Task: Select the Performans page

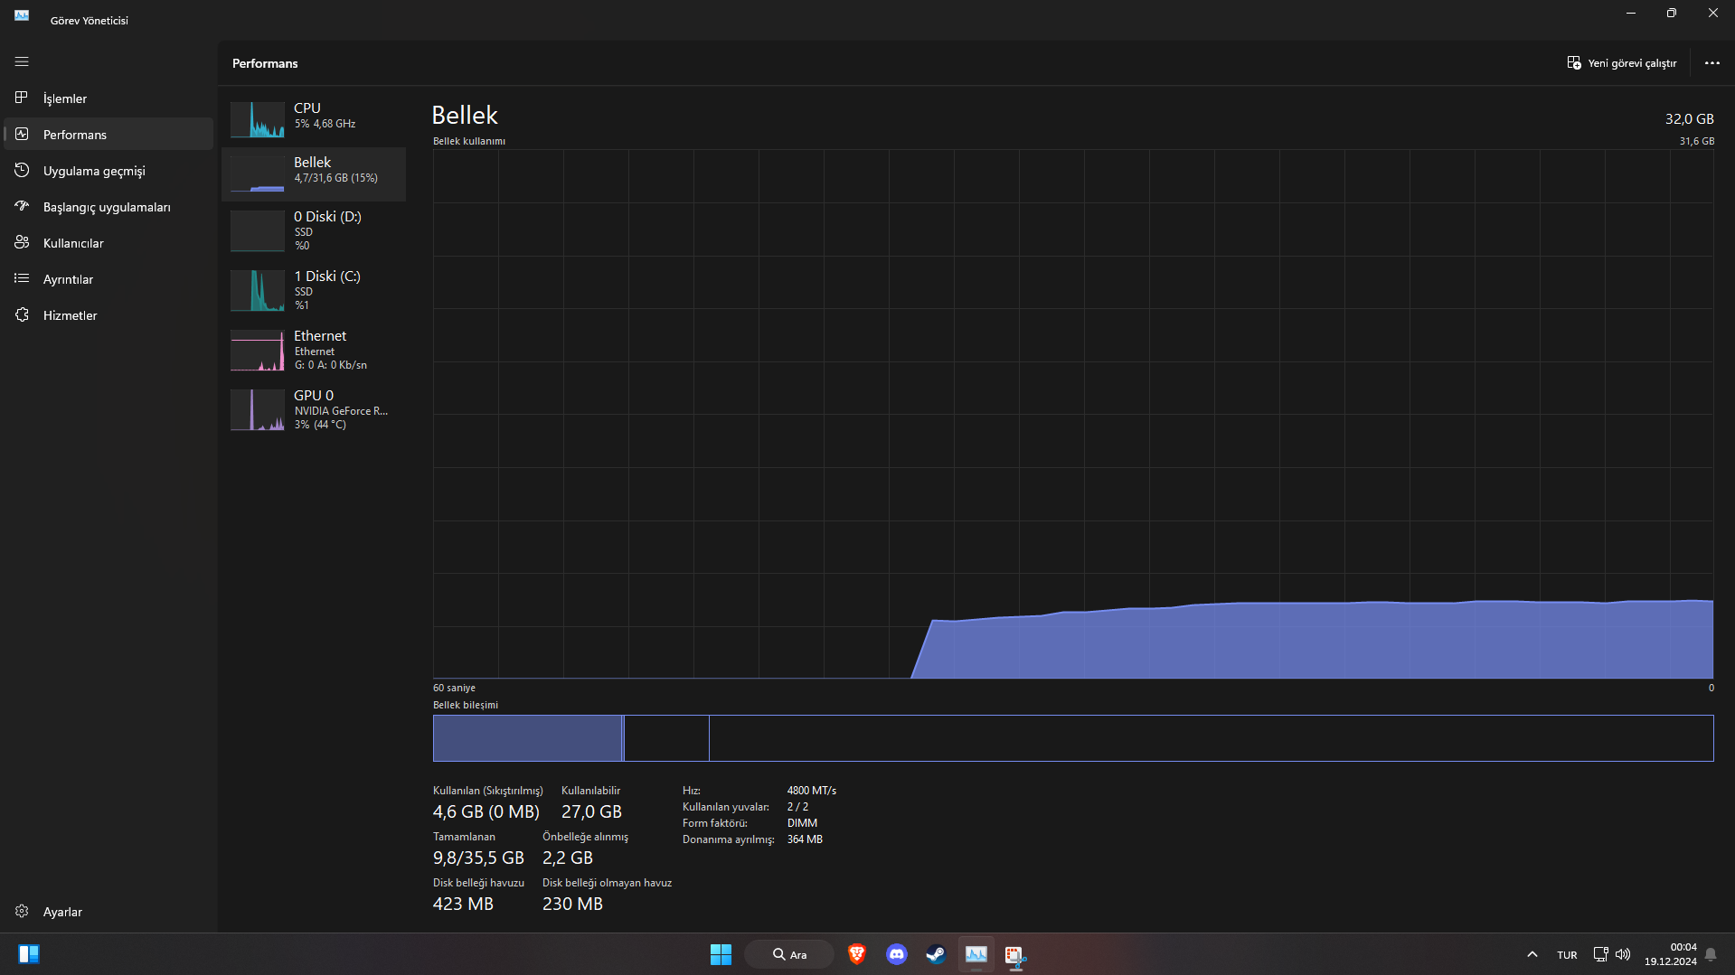Action: (108, 134)
